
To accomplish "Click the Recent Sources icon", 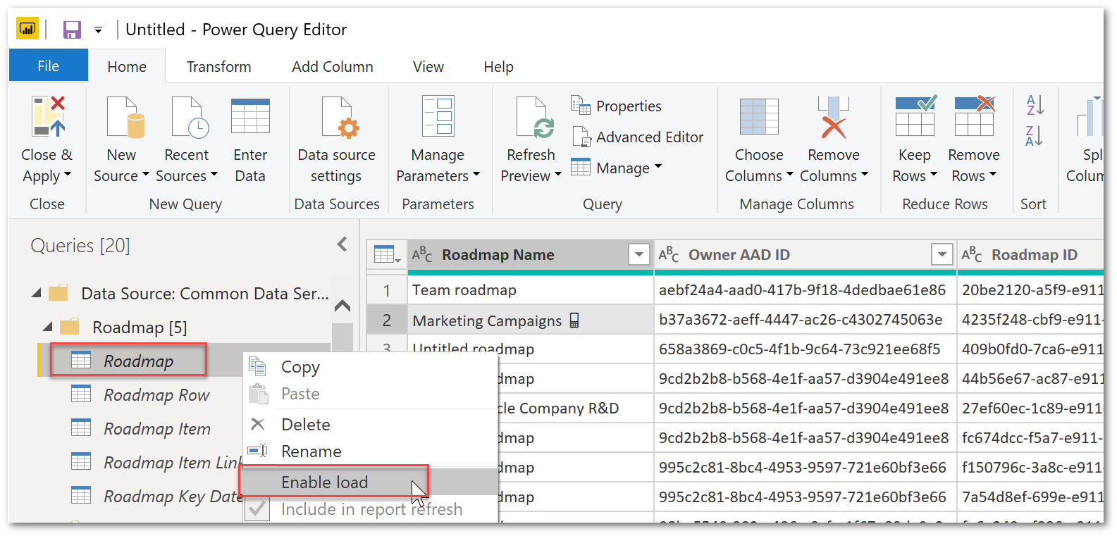I will [x=190, y=117].
